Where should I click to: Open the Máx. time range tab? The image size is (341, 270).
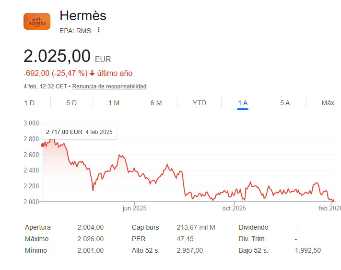(x=329, y=103)
